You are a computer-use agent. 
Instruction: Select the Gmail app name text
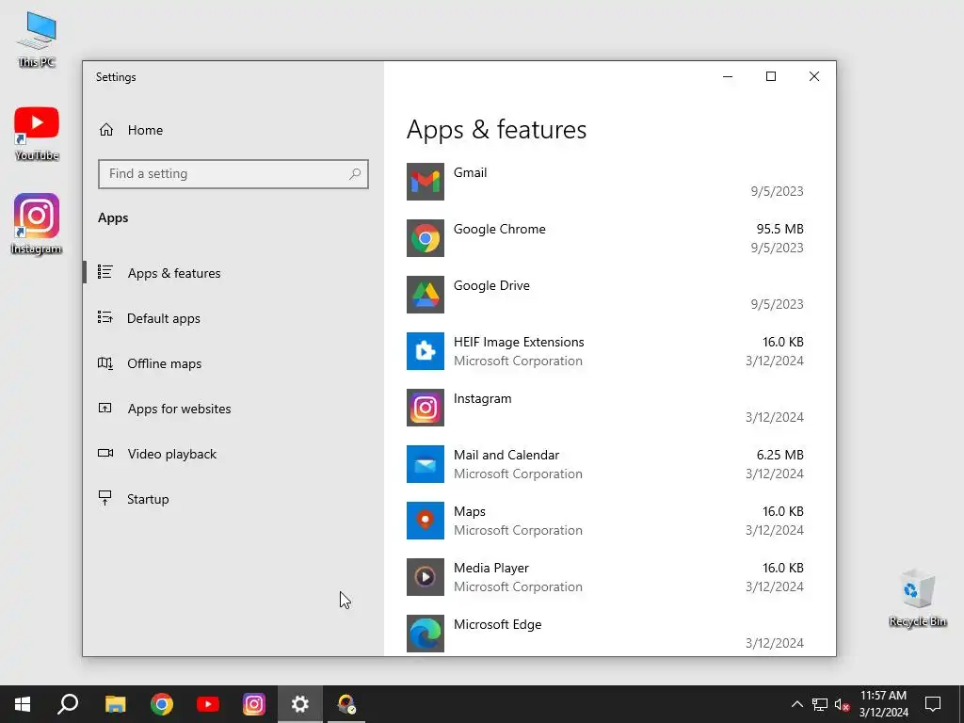click(x=470, y=173)
